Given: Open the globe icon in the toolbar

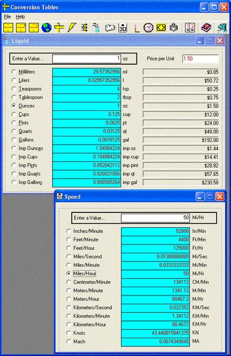Looking at the screenshot, I should tap(46, 28).
